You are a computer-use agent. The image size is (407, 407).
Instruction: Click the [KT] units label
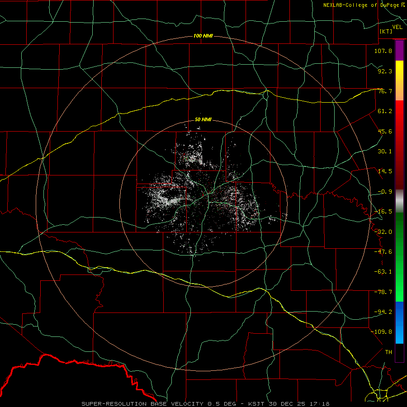(386, 31)
